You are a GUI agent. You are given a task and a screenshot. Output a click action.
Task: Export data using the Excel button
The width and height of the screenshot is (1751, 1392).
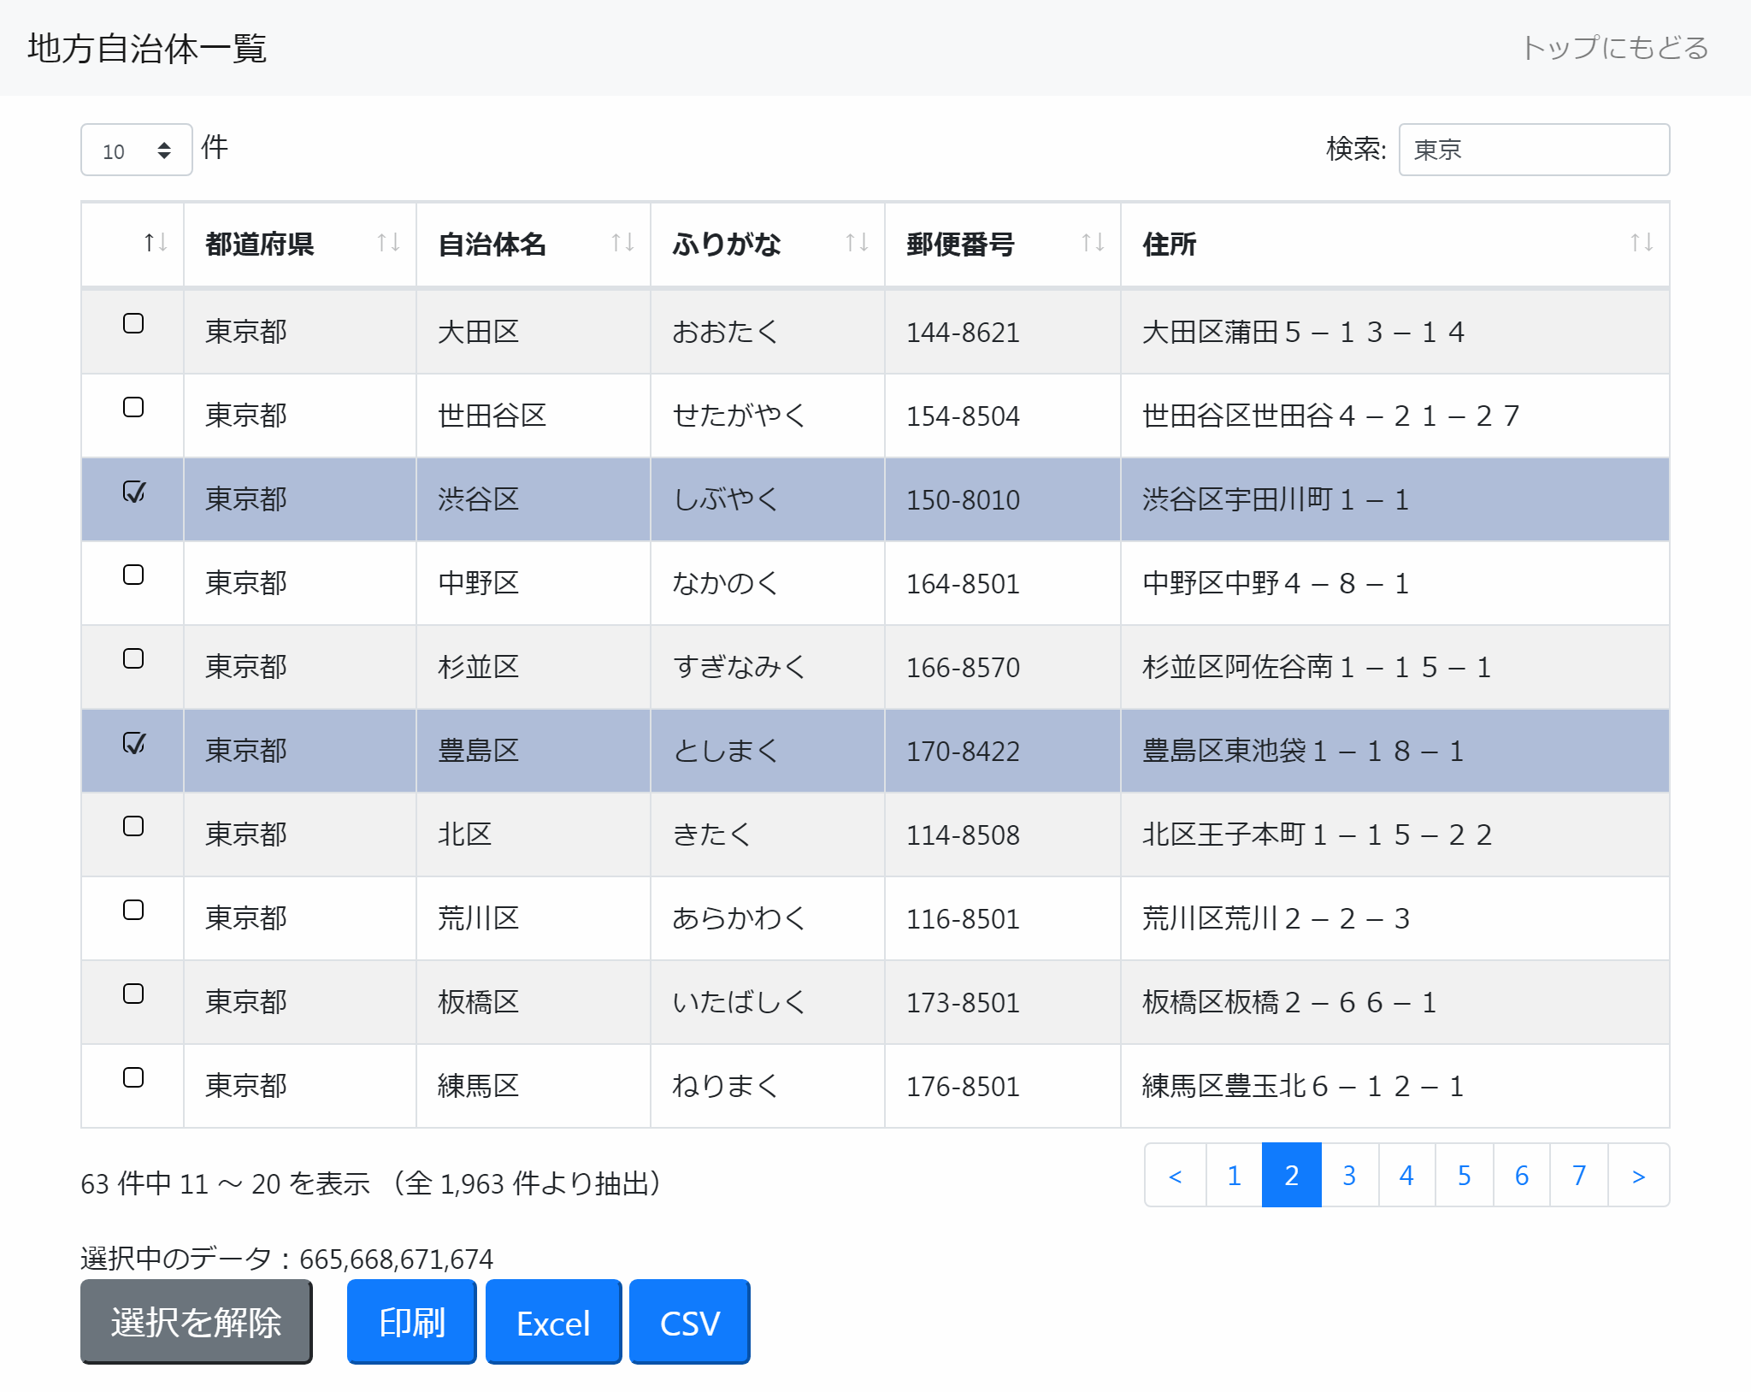552,1322
